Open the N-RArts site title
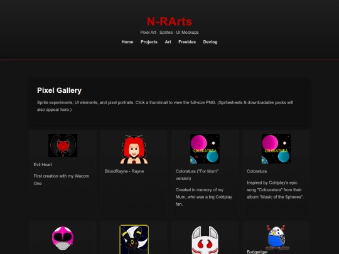339x254 pixels. click(x=169, y=21)
